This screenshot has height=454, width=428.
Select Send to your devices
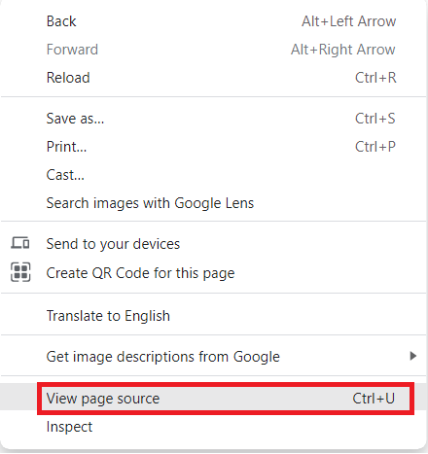pos(213,244)
